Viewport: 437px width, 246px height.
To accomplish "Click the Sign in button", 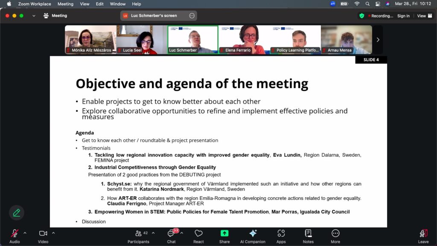I will [403, 16].
